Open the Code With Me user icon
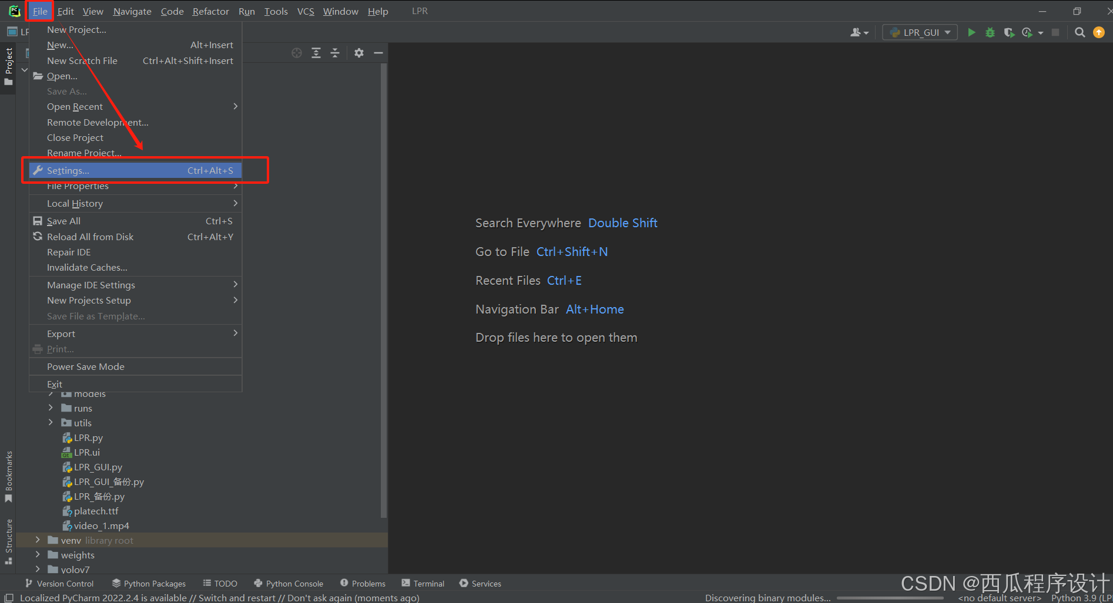The image size is (1113, 603). pyautogui.click(x=859, y=32)
